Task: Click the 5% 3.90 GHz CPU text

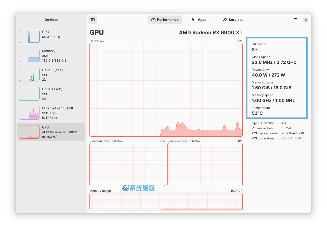Action: pos(51,37)
